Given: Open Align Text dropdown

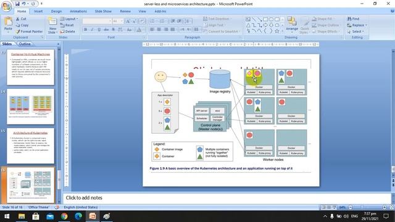Looking at the screenshot, I should coord(214,25).
